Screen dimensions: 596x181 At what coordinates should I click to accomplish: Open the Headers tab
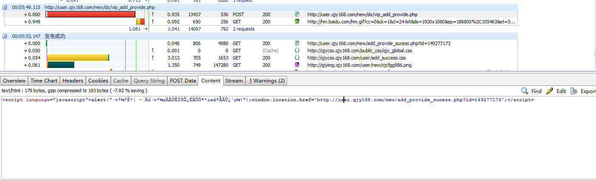(73, 81)
